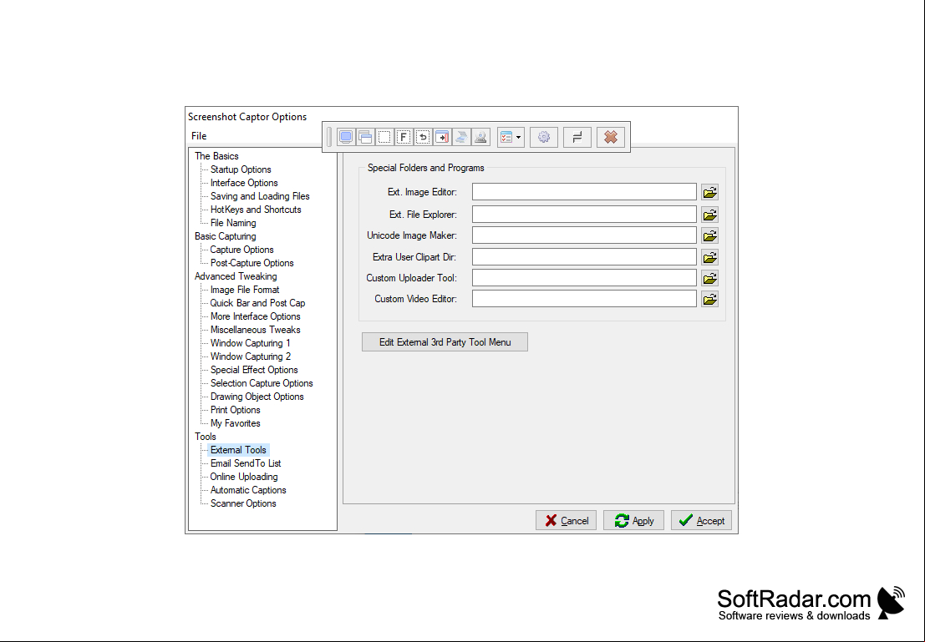
Task: Click the Ext. File Explorer text field
Action: (x=584, y=215)
